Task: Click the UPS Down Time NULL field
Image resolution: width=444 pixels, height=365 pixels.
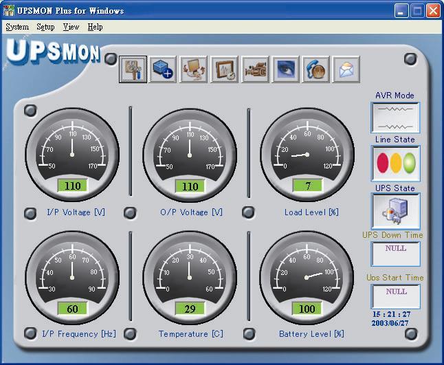Action: 395,254
